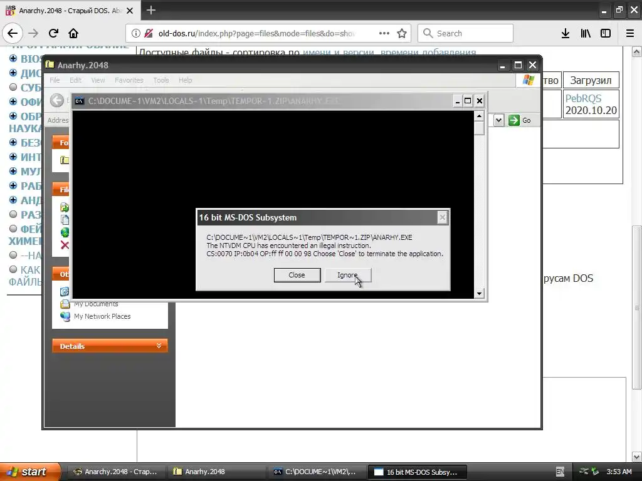This screenshot has width=642, height=481.
Task: Expand the МУЛ category plus icon
Action: [13, 171]
